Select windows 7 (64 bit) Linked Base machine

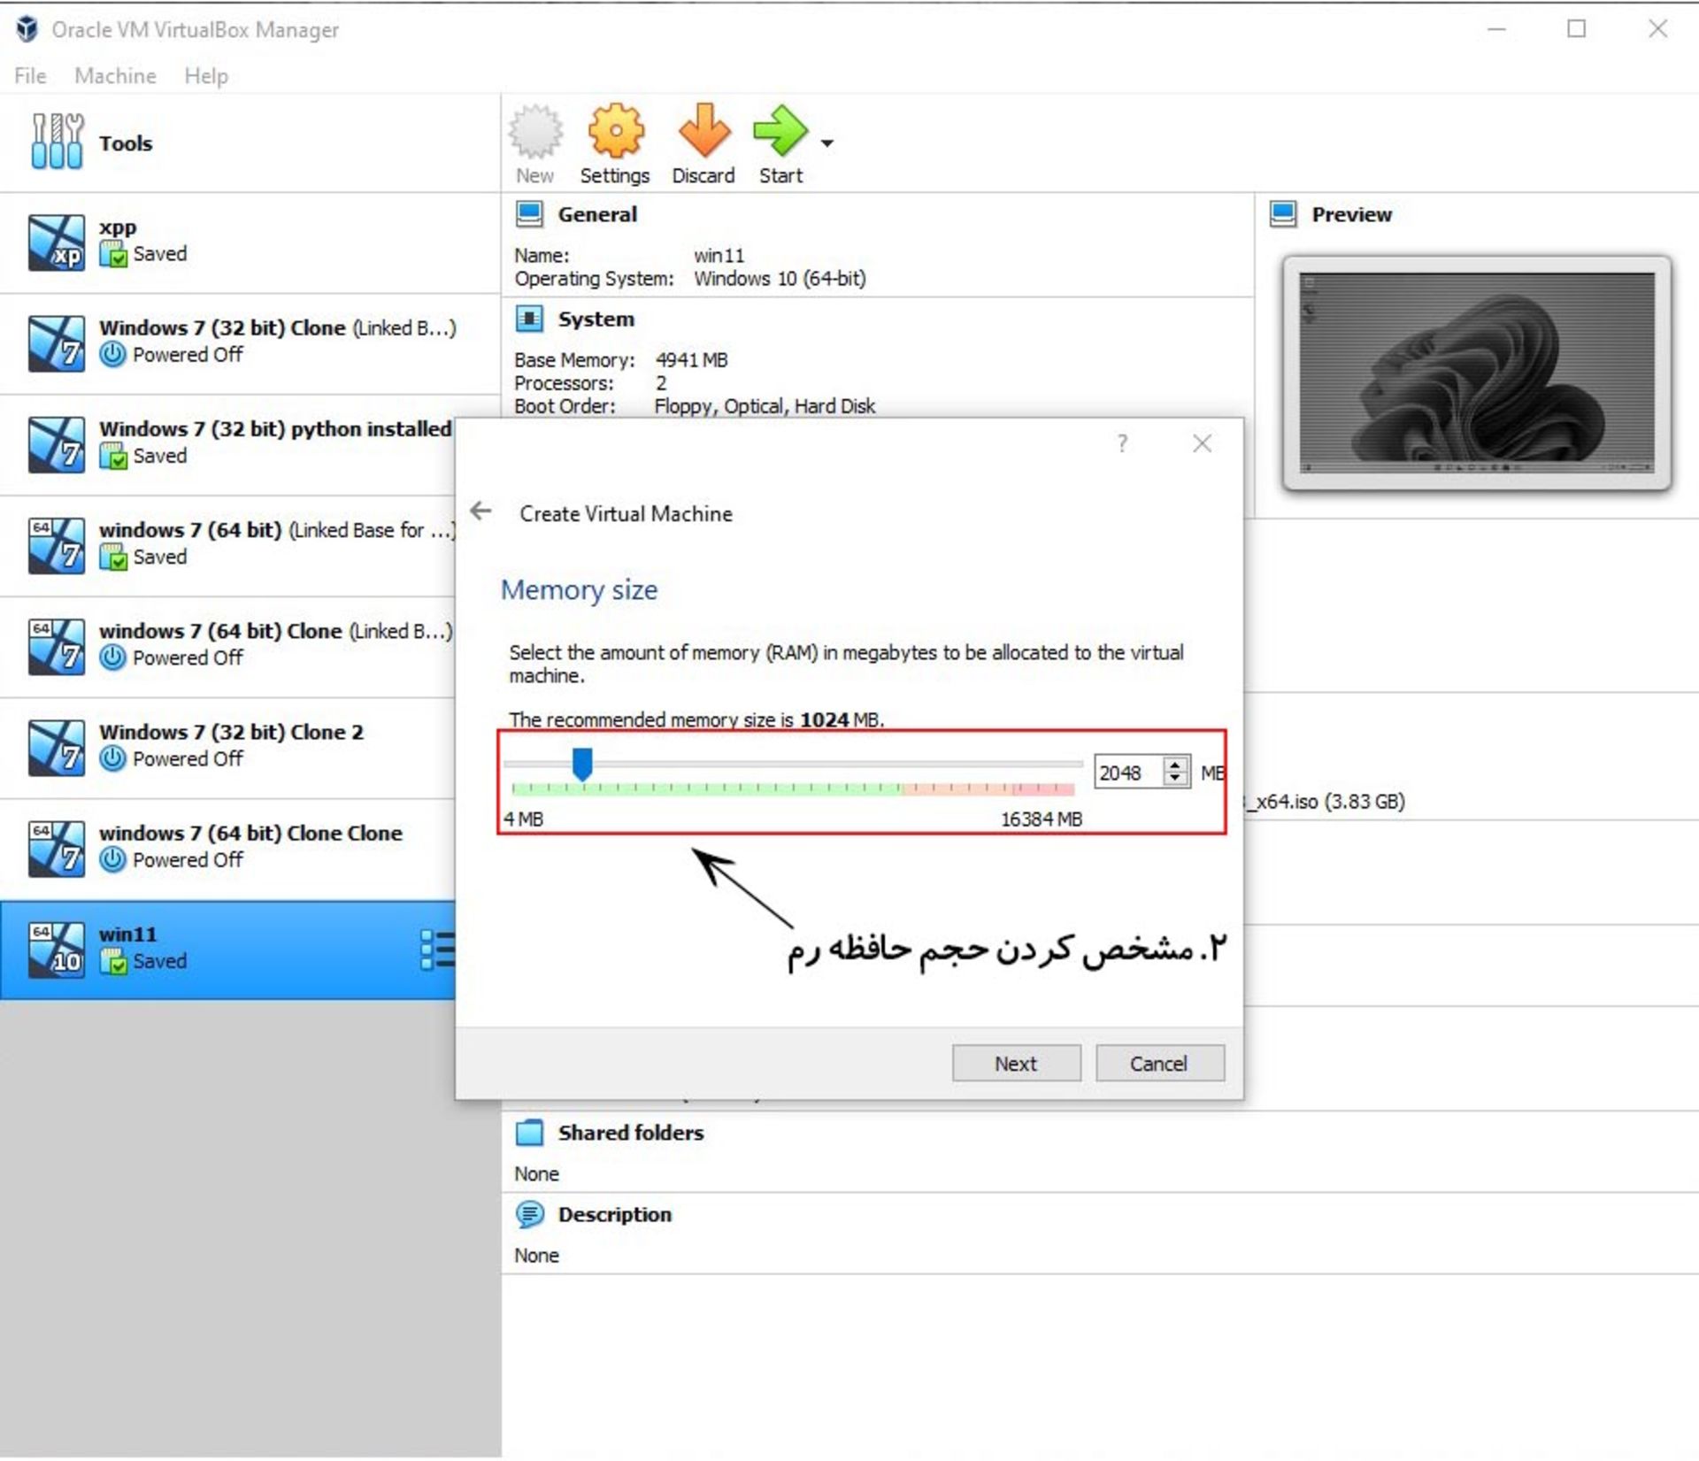coord(228,545)
